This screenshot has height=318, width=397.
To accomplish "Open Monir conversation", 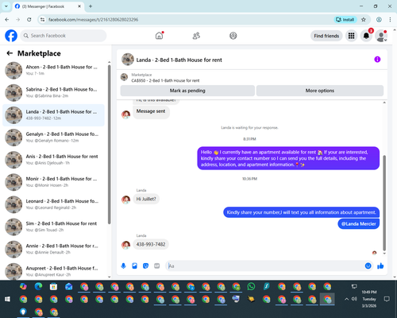I will pos(53,182).
